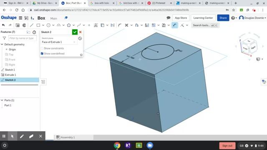
Task: Open the Trim tool dropdown arrow
Action: (x=131, y=25)
